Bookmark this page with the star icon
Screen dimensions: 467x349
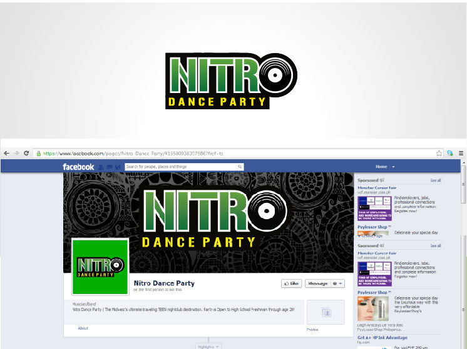[439, 153]
